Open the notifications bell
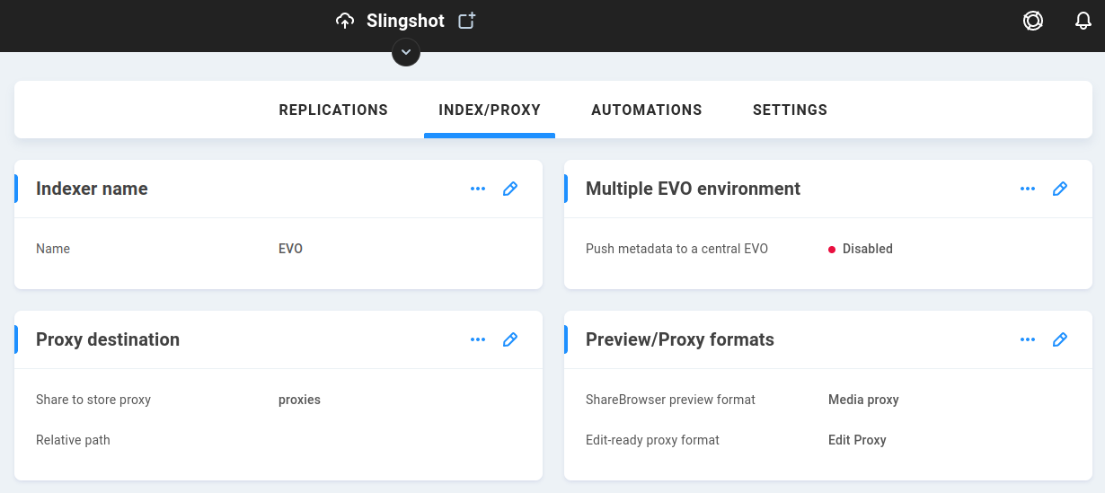The height and width of the screenshot is (493, 1105). (1083, 21)
